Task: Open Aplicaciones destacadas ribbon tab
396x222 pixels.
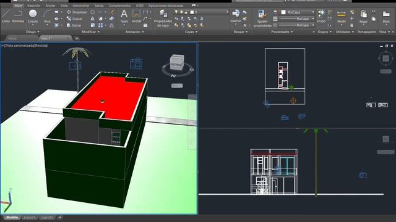Action: 166,6
